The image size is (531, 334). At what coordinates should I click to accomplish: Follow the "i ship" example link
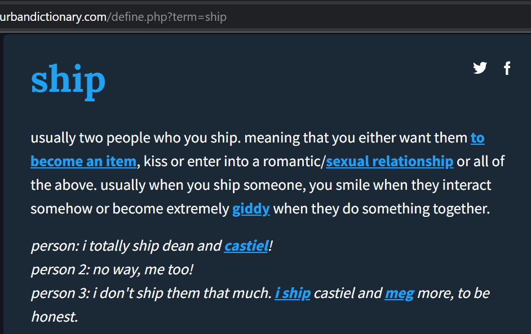pyautogui.click(x=293, y=293)
